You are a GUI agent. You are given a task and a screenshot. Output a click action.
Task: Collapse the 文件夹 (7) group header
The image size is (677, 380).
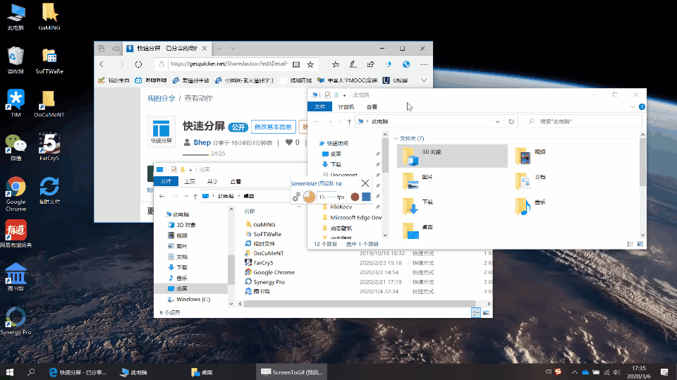tap(396, 138)
